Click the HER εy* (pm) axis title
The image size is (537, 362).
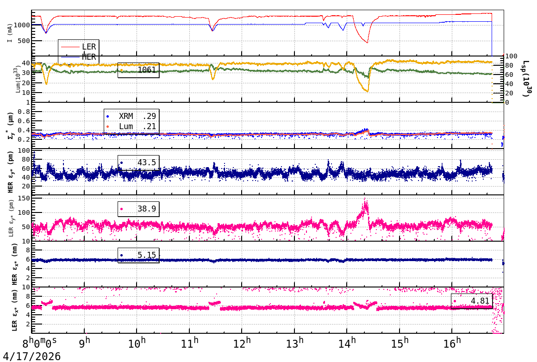10,172
